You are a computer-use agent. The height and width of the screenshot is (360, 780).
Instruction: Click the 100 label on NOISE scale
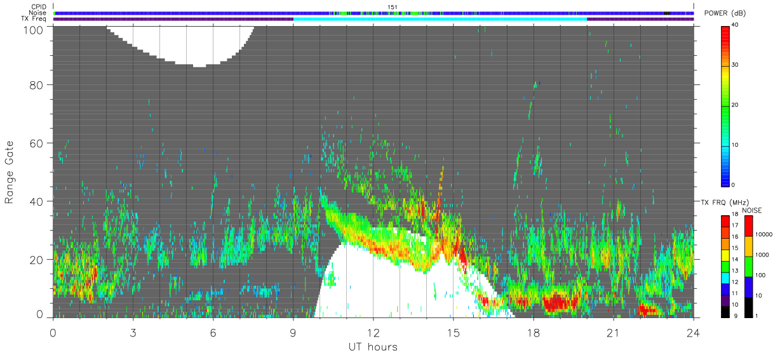point(759,275)
